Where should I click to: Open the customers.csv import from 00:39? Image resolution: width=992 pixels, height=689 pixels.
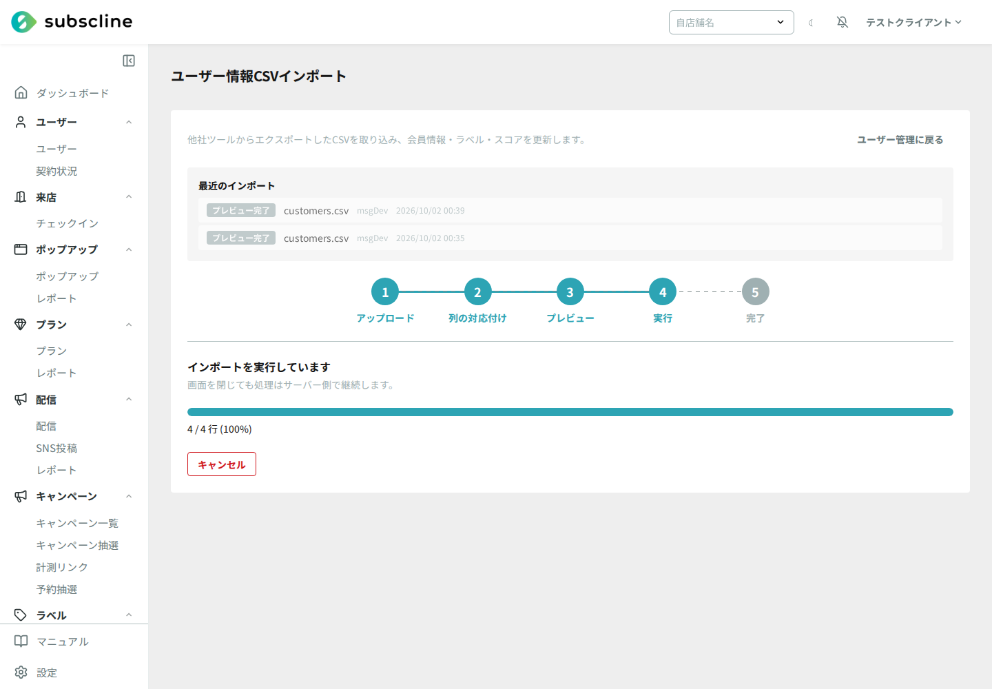click(570, 210)
